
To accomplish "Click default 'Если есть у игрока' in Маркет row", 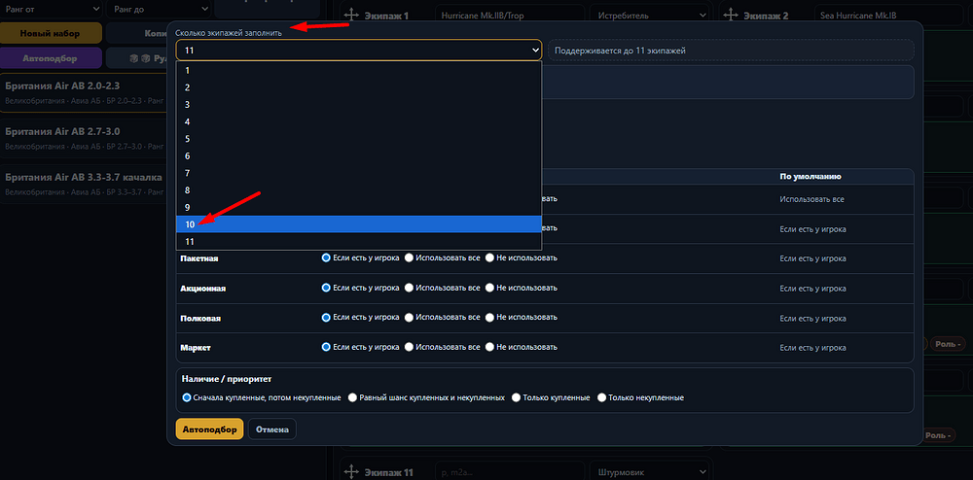I will 812,348.
